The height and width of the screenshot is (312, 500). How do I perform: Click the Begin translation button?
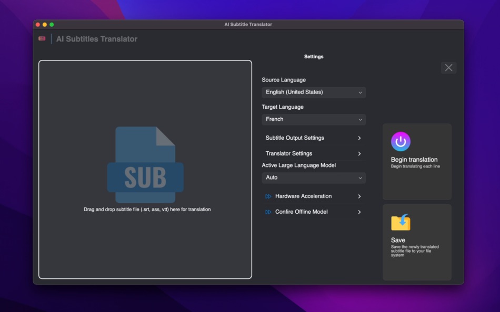(417, 159)
